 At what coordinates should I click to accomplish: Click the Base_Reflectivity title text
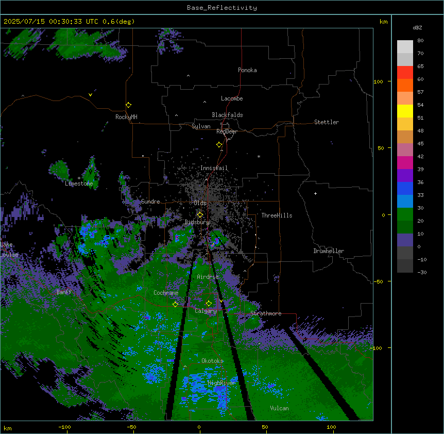click(x=222, y=8)
